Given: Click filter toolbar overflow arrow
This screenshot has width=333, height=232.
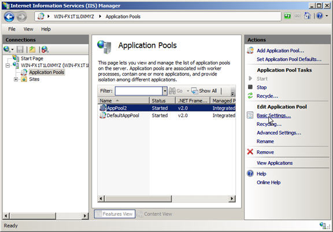Looking at the screenshot, I should coord(232,93).
